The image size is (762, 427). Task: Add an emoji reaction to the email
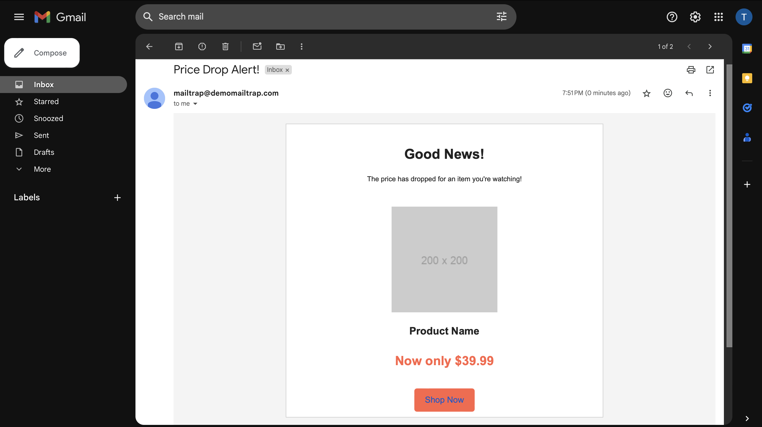pos(668,93)
